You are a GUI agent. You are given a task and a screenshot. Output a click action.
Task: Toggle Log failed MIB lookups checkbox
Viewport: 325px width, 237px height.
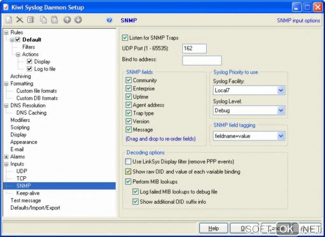pos(135,192)
